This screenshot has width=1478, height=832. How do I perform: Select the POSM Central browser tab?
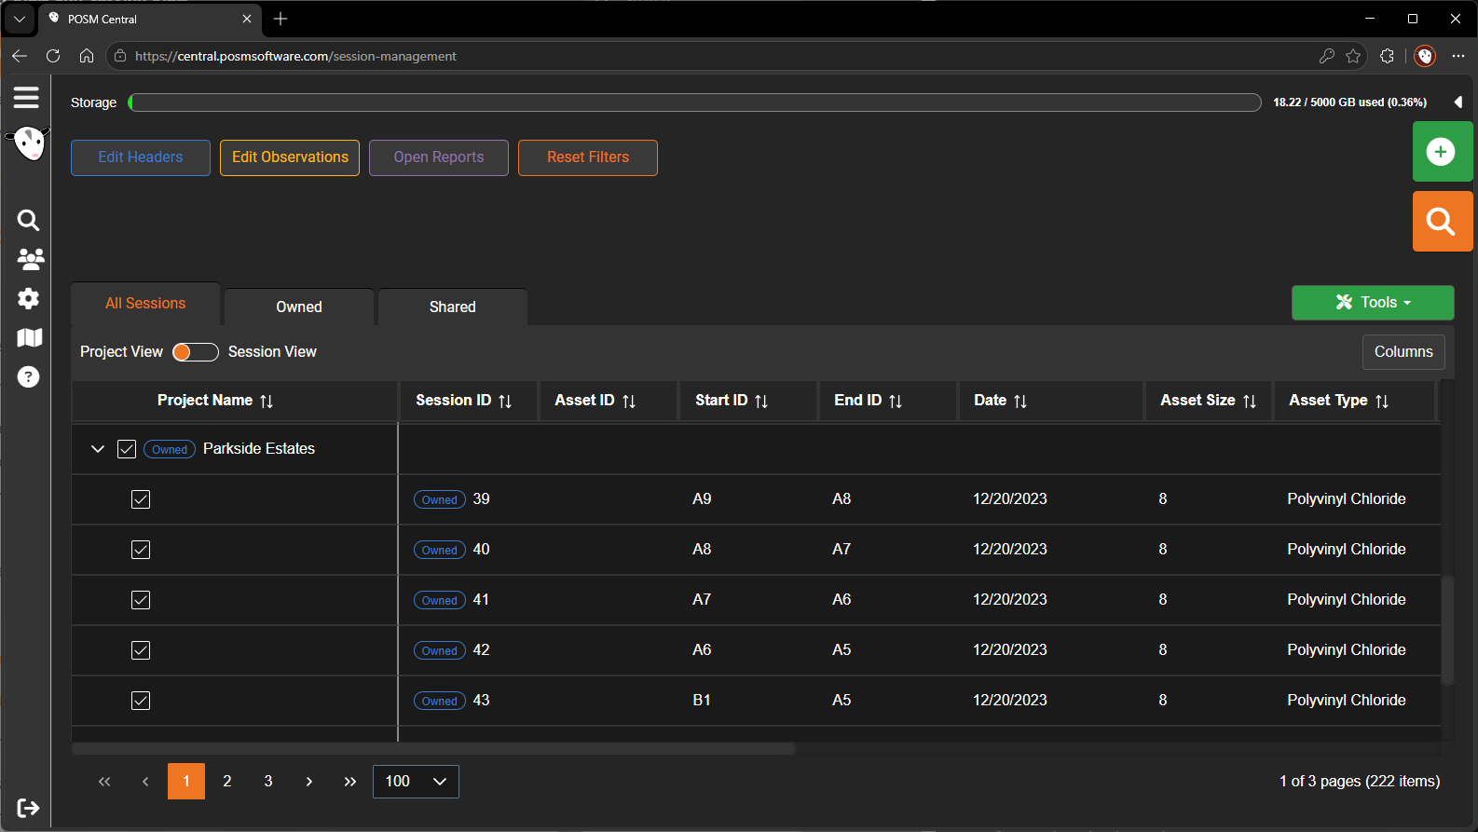pyautogui.click(x=149, y=19)
